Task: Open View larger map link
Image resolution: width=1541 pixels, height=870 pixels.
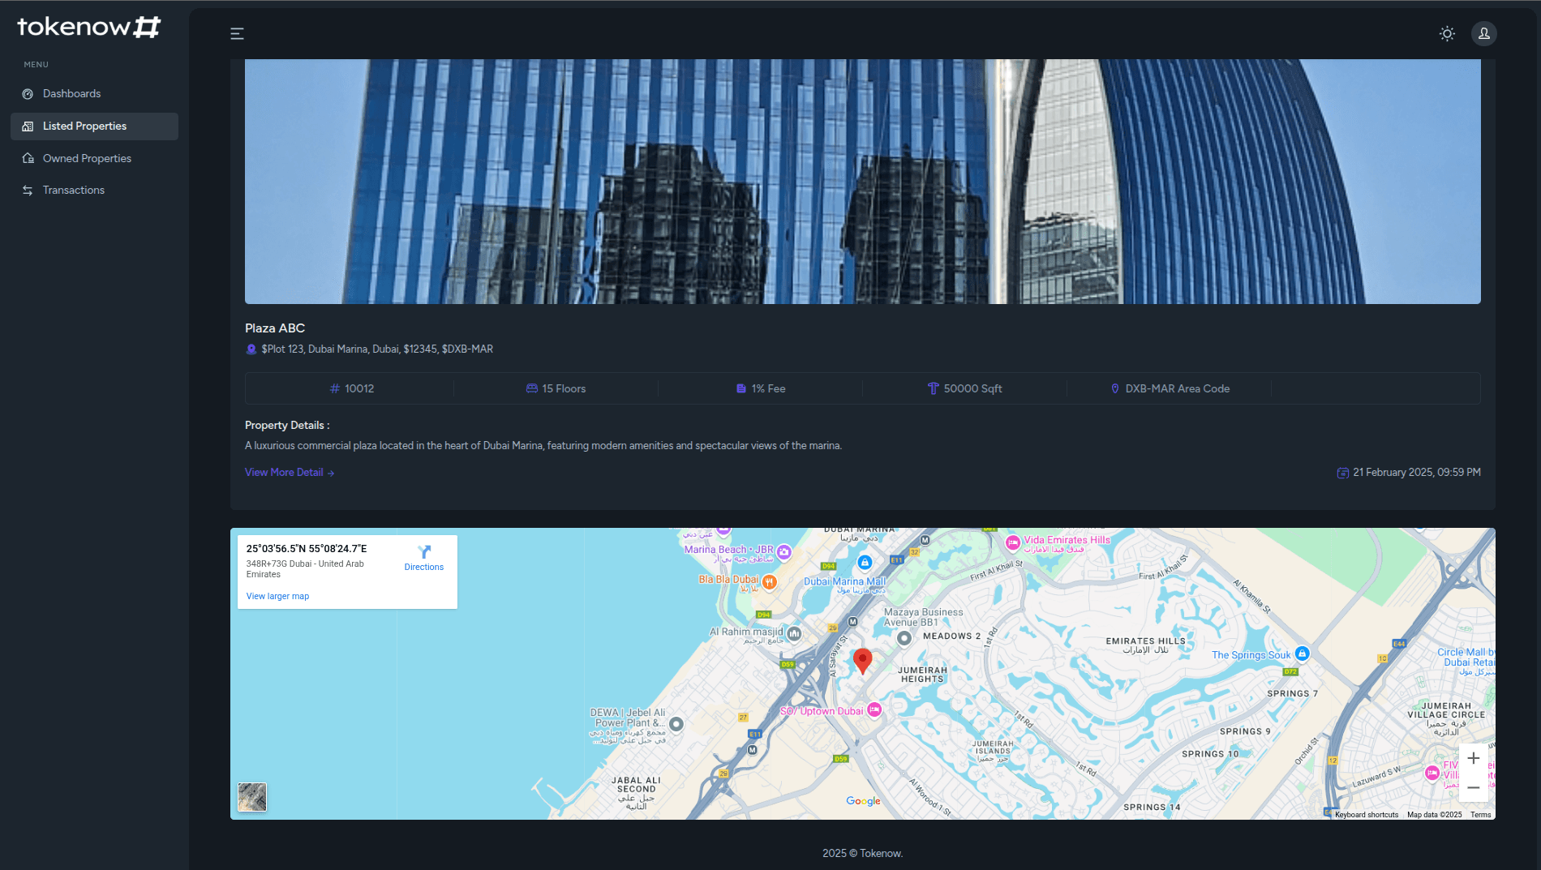Action: pos(277,596)
